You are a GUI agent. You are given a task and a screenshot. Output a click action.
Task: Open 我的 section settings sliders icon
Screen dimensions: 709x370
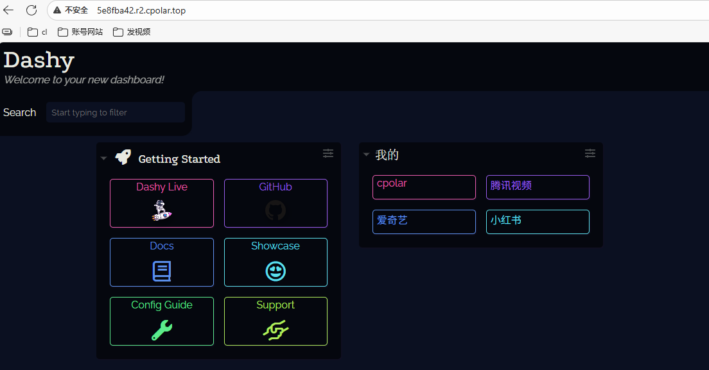point(590,153)
